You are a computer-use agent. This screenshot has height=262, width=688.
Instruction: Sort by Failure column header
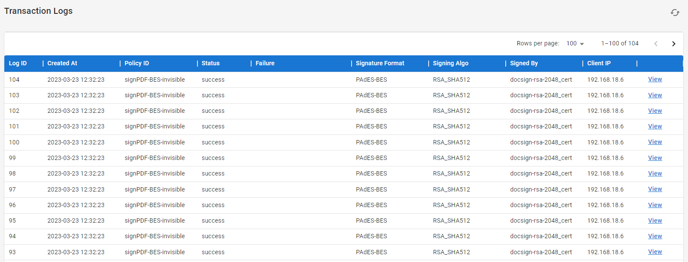coord(265,63)
